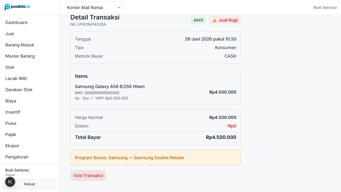341x192 pixels.
Task: Open the Konter Mall Ramai store dropdown
Action: coord(94,7)
